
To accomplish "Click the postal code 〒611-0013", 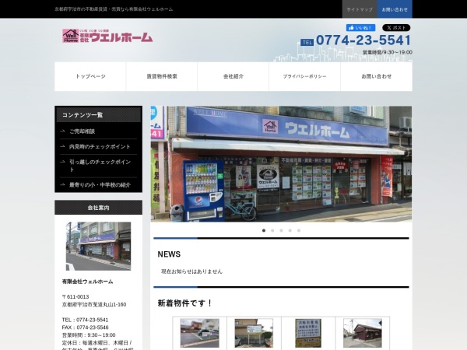I will coord(75,297).
